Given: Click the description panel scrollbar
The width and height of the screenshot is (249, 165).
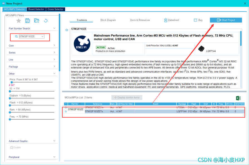Looking at the screenshot, I should tap(241, 38).
